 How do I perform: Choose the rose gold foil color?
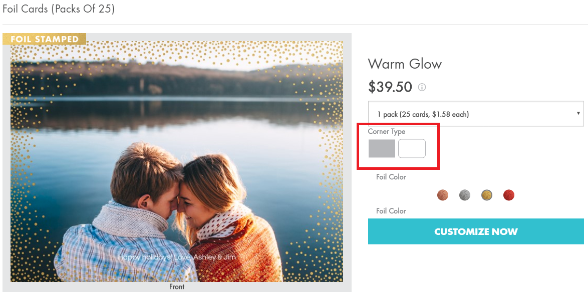443,195
